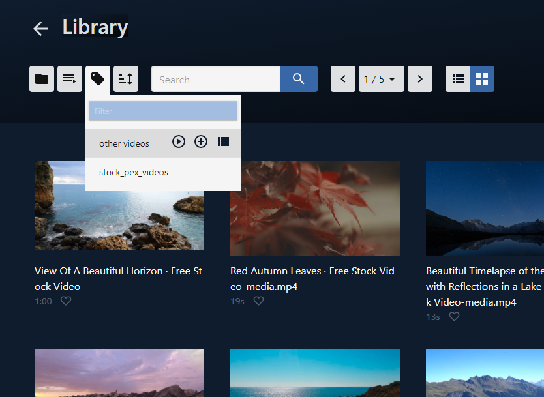Add 'other videos' tag to queue
The width and height of the screenshot is (544, 397).
tap(201, 141)
